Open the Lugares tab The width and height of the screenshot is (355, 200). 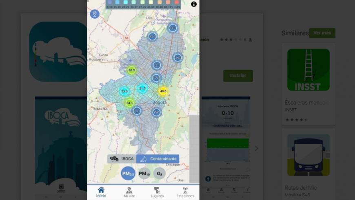click(x=157, y=192)
